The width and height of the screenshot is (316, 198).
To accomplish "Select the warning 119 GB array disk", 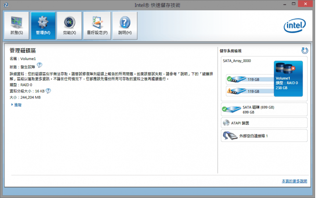I will (x=250, y=91).
